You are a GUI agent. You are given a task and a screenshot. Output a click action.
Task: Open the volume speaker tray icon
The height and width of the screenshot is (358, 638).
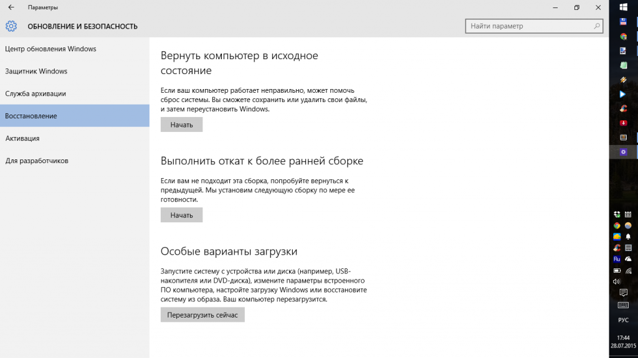coord(617,281)
